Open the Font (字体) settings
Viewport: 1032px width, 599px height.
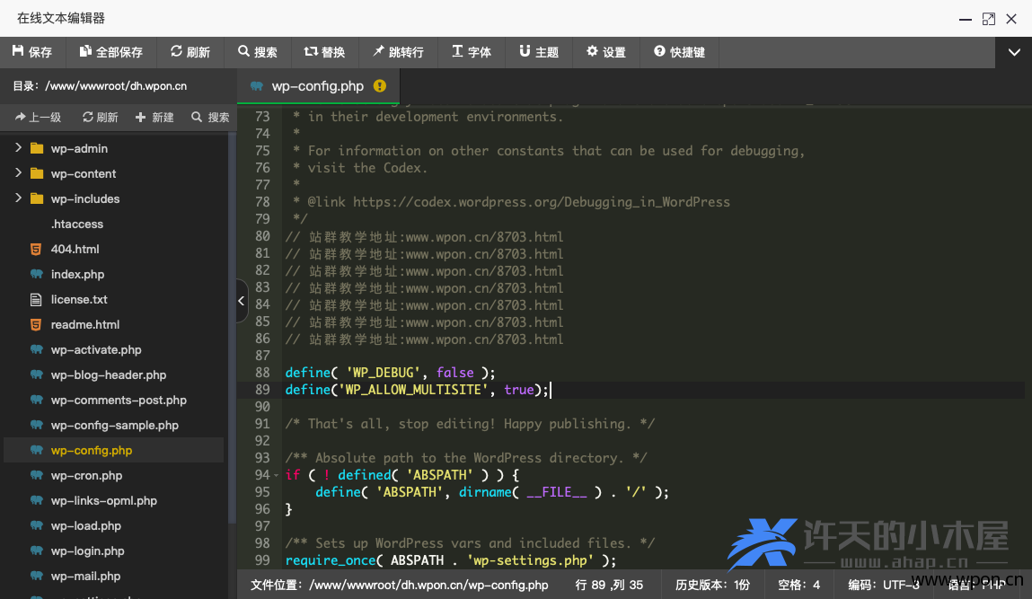472,52
